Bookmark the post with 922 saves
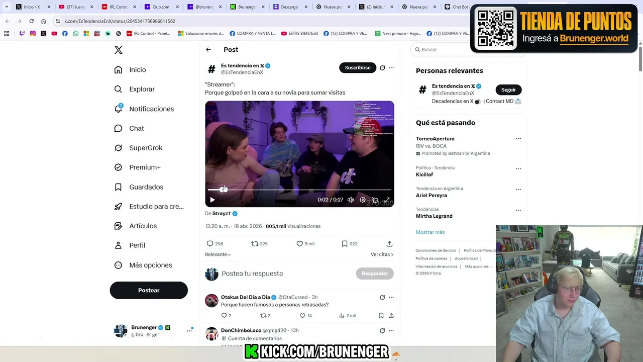This screenshot has width=643, height=362. 349,244
